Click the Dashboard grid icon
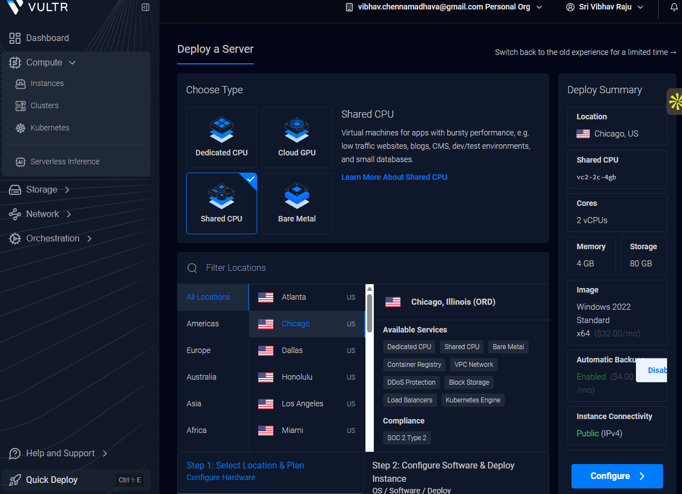This screenshot has height=494, width=682. click(x=15, y=38)
